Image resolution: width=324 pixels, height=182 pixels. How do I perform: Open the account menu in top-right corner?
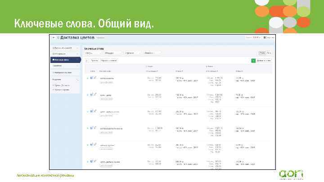[x=269, y=38]
